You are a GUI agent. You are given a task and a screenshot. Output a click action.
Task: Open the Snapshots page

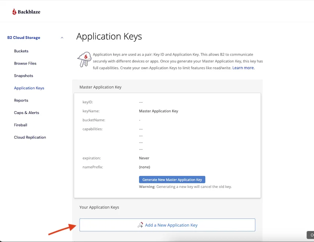(23, 76)
